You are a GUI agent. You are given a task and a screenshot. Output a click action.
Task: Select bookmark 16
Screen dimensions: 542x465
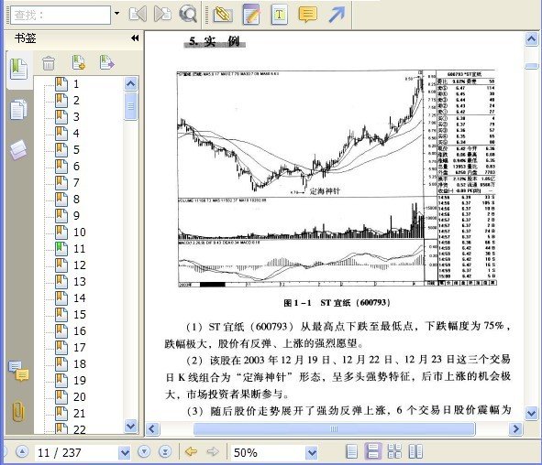pyautogui.click(x=71, y=331)
